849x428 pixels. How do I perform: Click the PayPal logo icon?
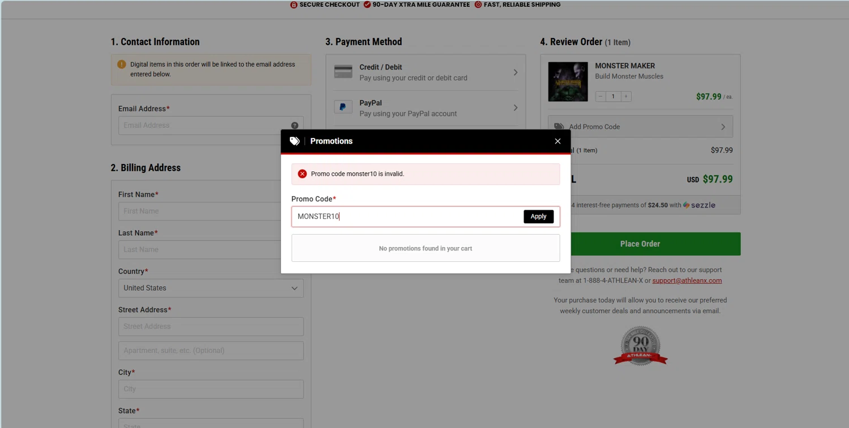coord(343,107)
